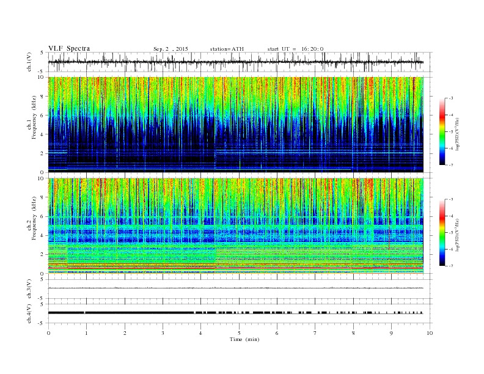The height and width of the screenshot is (374, 484).
Task: Click the "ch.1(V)" waveform axis label
Action: [x=29, y=62]
